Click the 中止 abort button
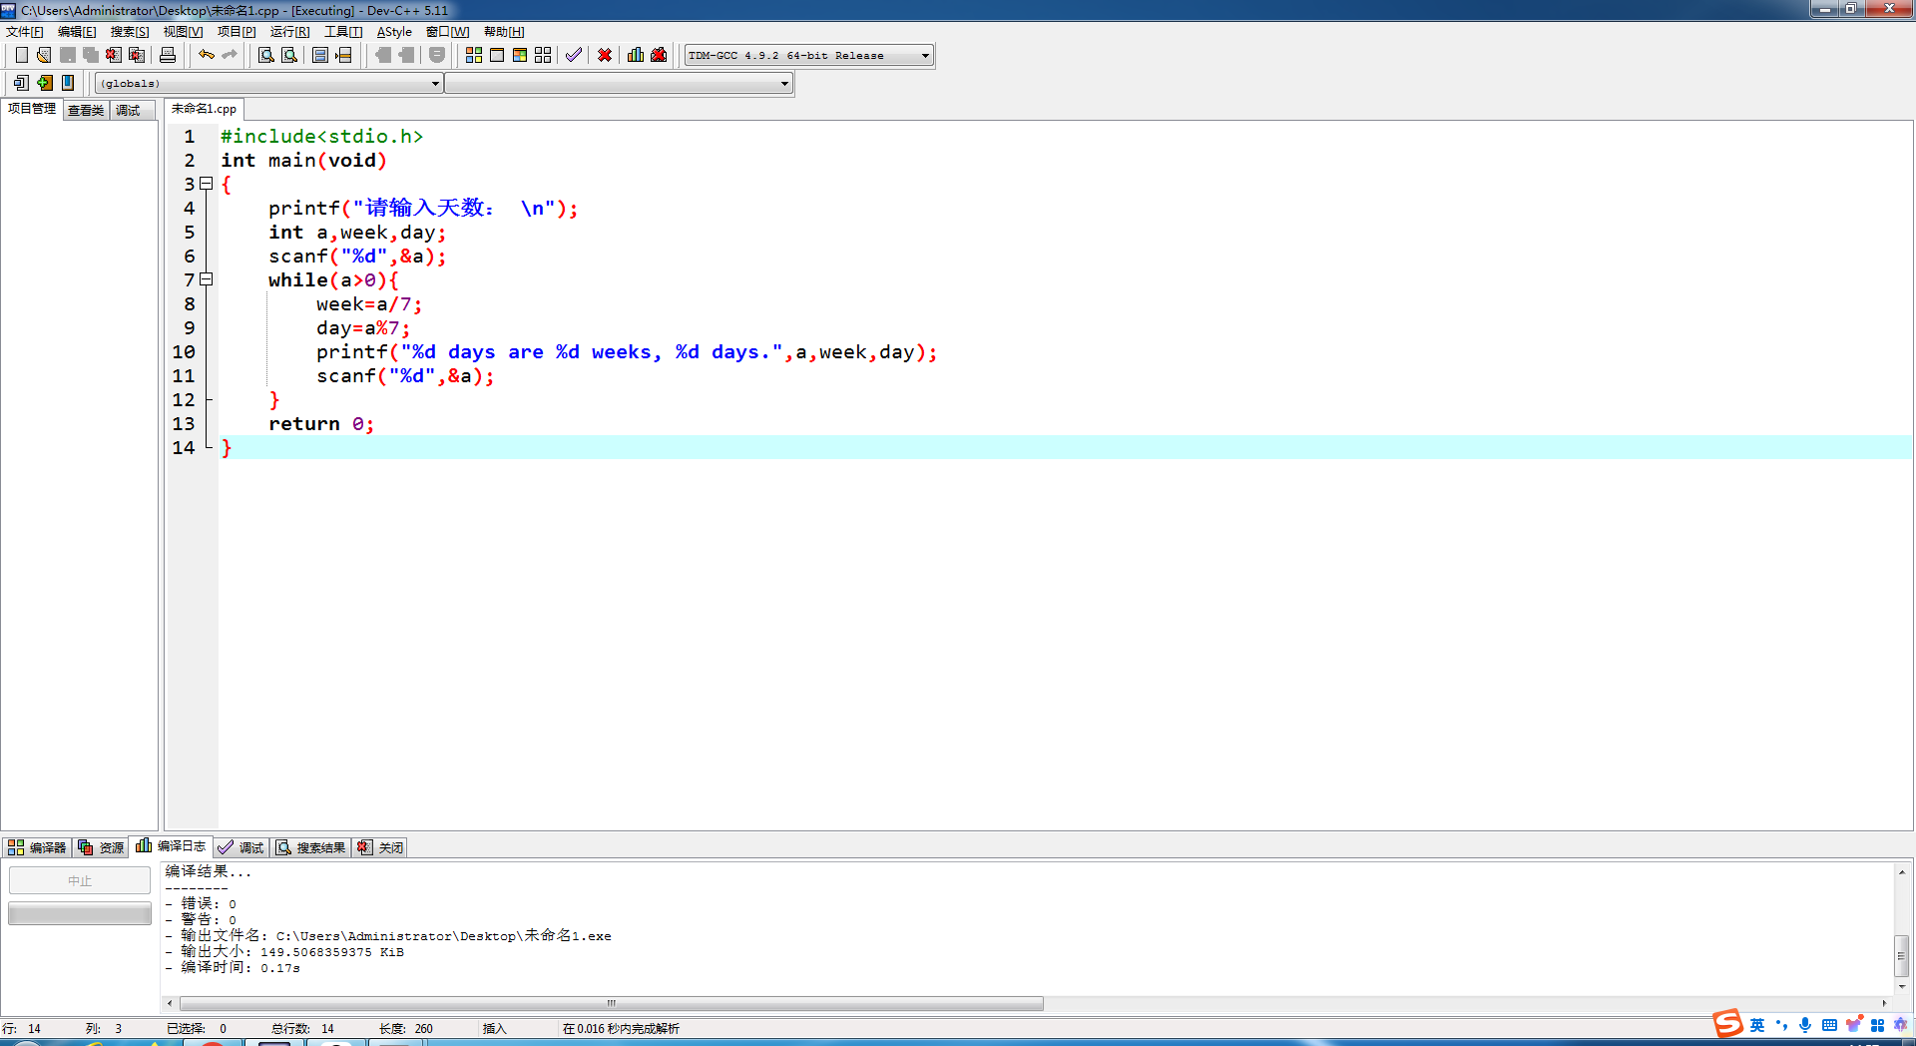This screenshot has height=1046, width=1916. click(x=80, y=880)
